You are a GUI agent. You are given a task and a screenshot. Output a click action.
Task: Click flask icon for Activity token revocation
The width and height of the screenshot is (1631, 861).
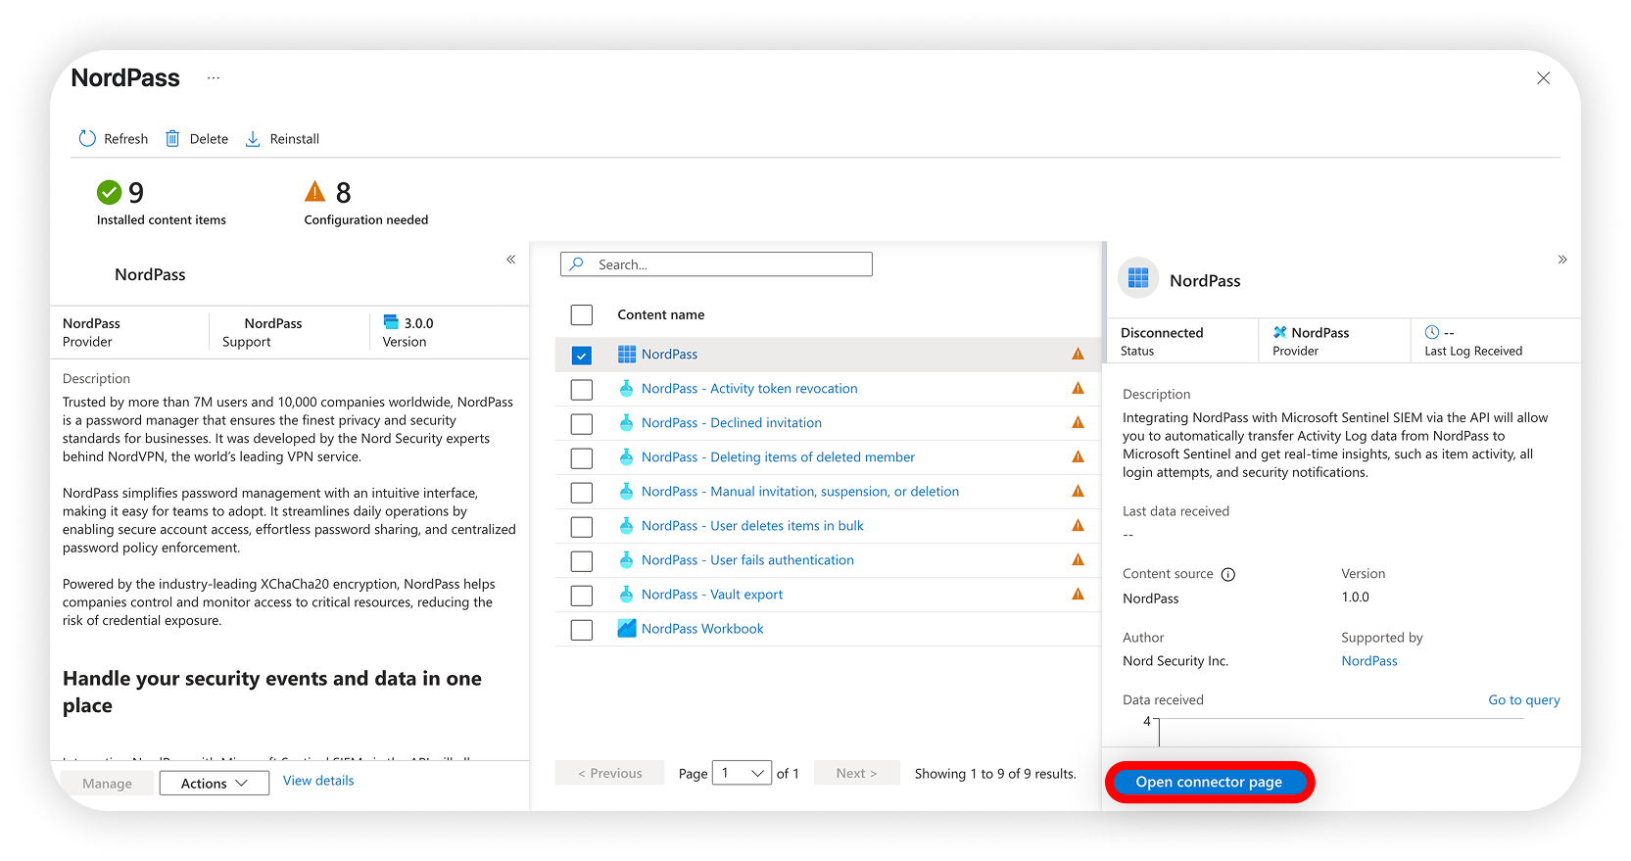point(627,389)
